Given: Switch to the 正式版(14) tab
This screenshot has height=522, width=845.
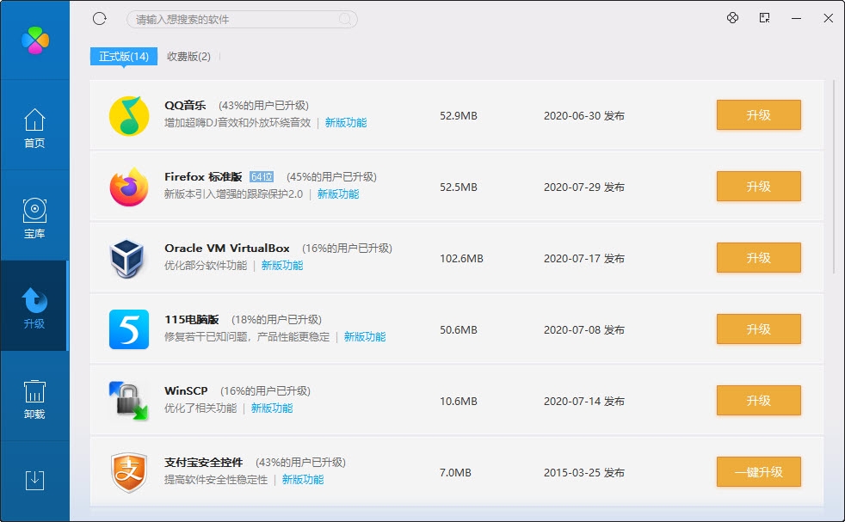Looking at the screenshot, I should click(124, 57).
